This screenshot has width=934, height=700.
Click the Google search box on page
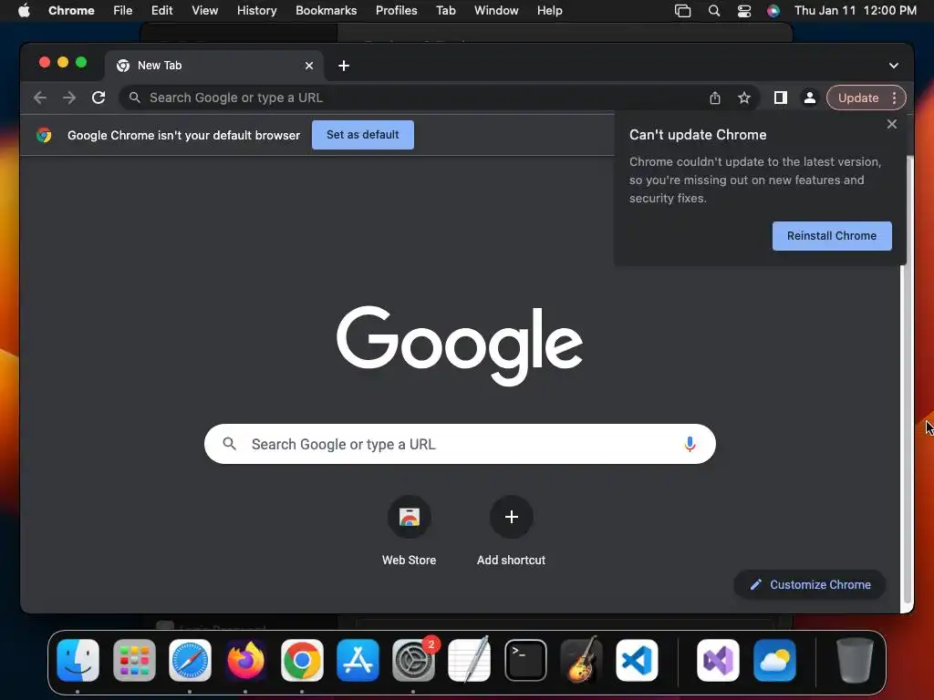pos(460,444)
